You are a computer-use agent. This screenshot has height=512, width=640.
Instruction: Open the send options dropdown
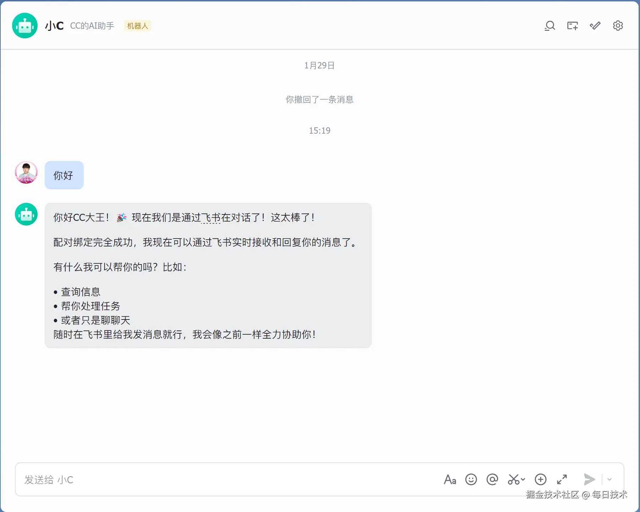coord(609,479)
